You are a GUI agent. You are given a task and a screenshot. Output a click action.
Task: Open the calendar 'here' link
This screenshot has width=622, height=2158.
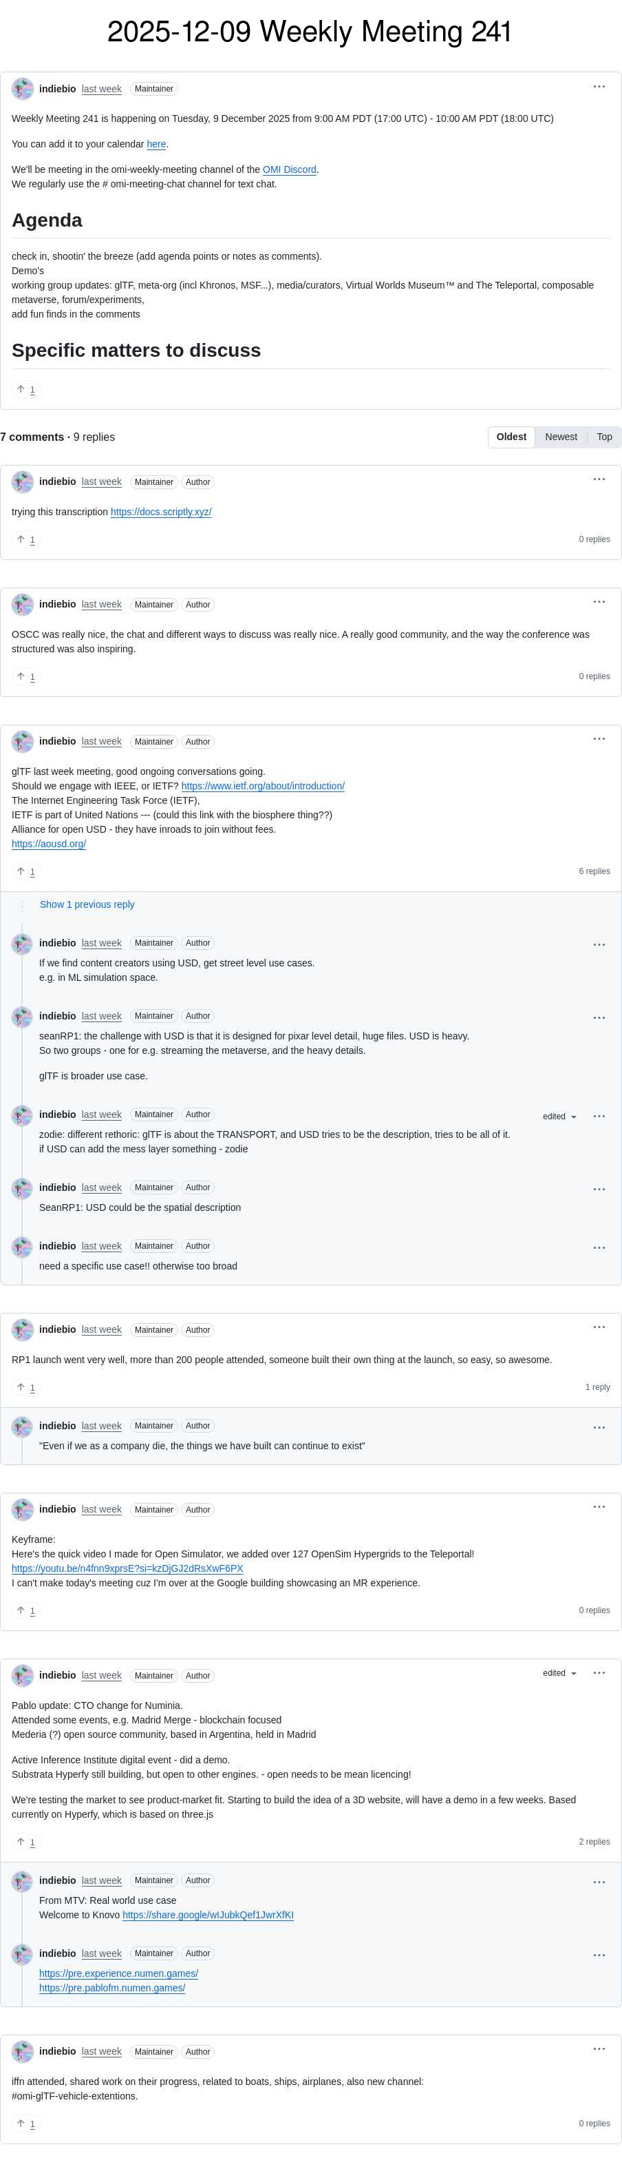click(157, 144)
